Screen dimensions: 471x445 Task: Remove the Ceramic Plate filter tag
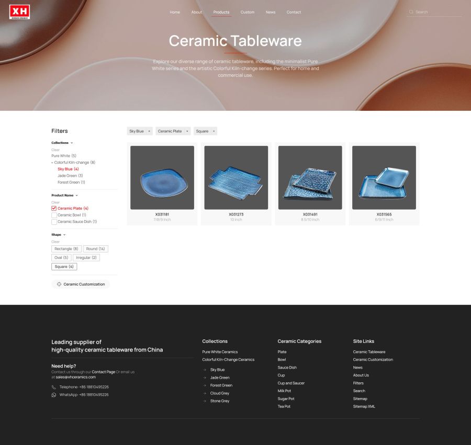click(187, 131)
